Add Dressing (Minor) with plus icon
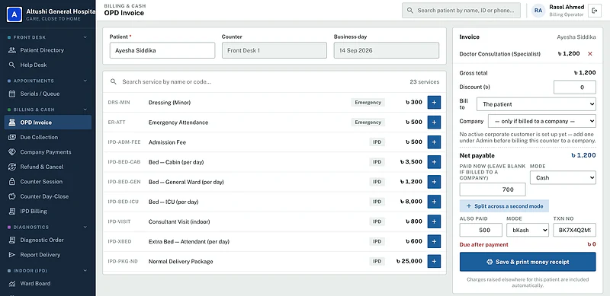610x296 pixels. (434, 102)
